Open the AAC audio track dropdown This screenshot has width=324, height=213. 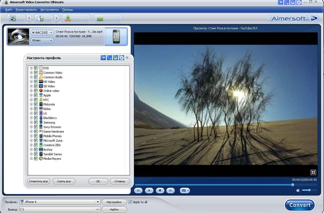42,33
